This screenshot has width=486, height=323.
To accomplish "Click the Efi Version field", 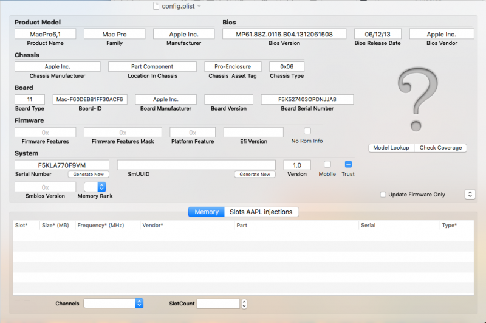I will tap(253, 132).
